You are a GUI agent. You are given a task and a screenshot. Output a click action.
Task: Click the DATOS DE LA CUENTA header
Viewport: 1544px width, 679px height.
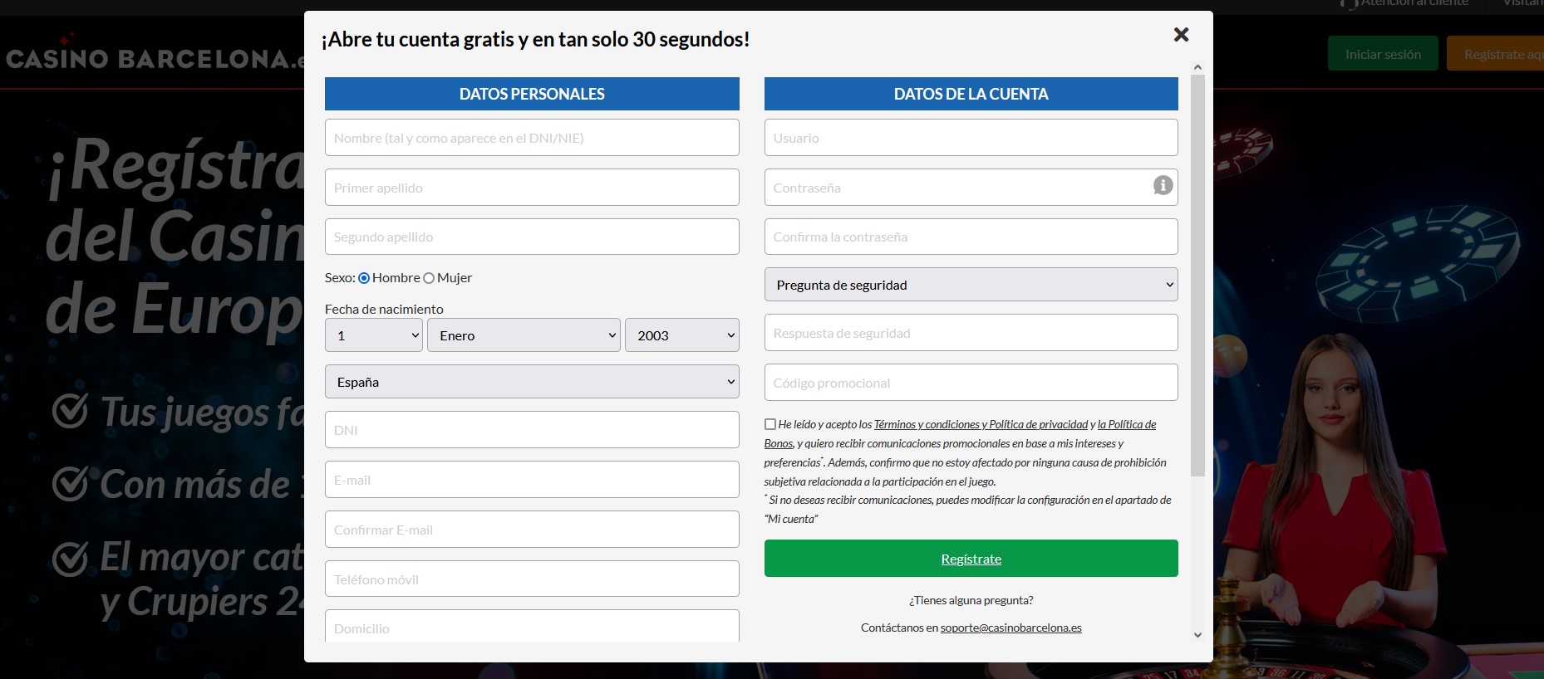pos(971,94)
